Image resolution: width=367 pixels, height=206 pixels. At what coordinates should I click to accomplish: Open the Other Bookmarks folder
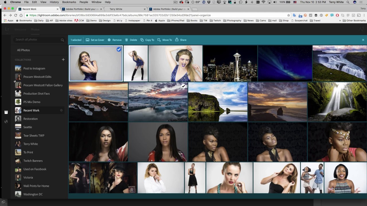click(354, 21)
